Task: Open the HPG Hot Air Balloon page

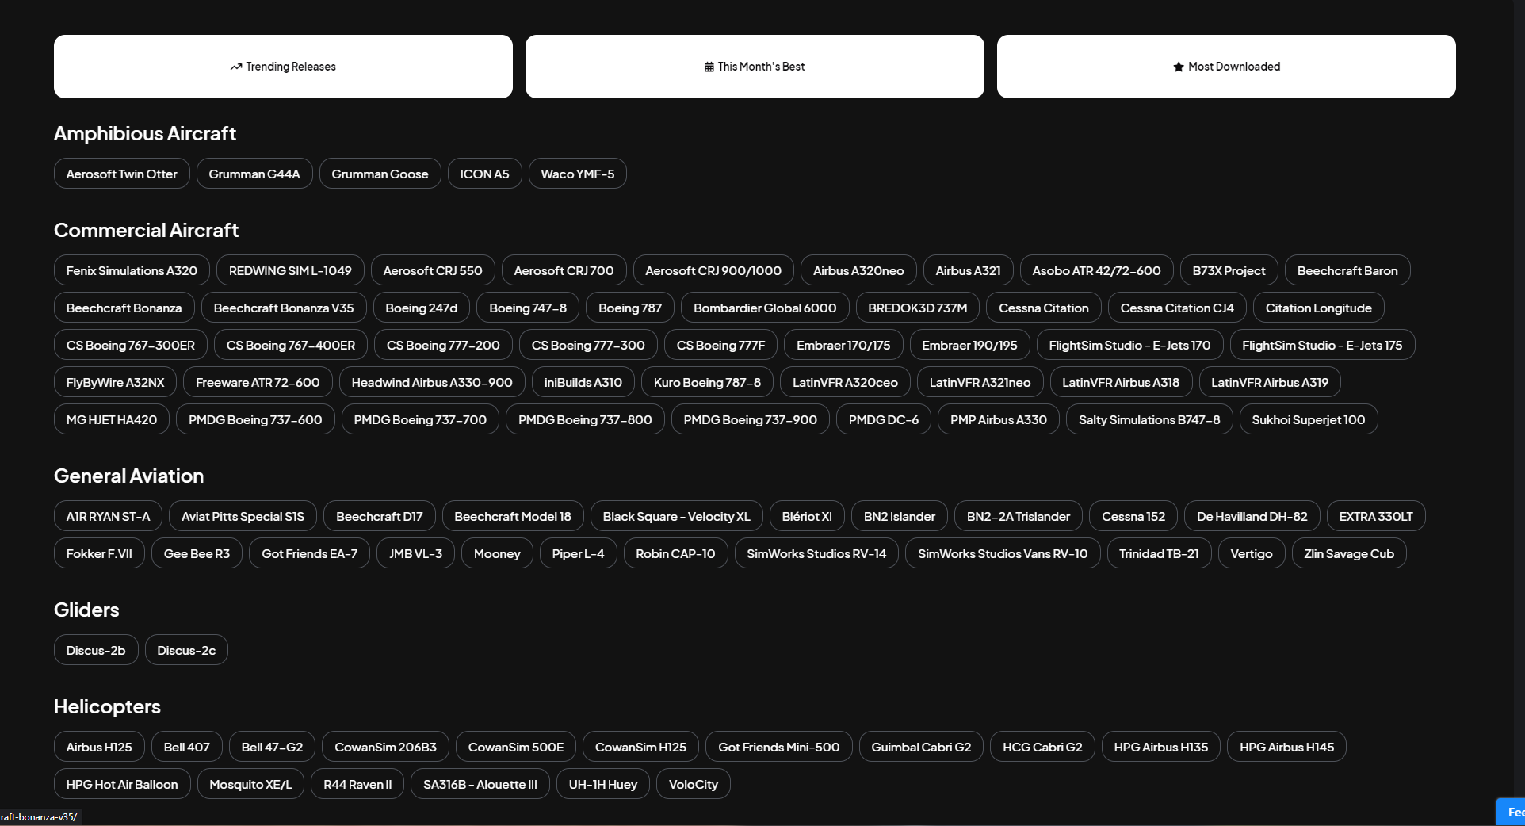Action: click(121, 784)
